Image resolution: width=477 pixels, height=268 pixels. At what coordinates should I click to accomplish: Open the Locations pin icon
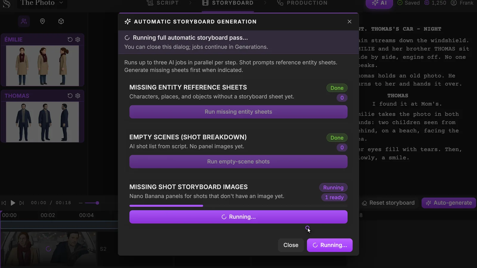[x=42, y=21]
